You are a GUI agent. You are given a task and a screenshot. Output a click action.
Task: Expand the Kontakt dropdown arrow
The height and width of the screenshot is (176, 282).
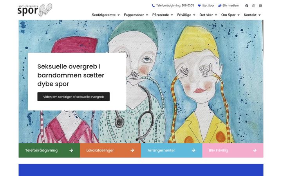259,15
